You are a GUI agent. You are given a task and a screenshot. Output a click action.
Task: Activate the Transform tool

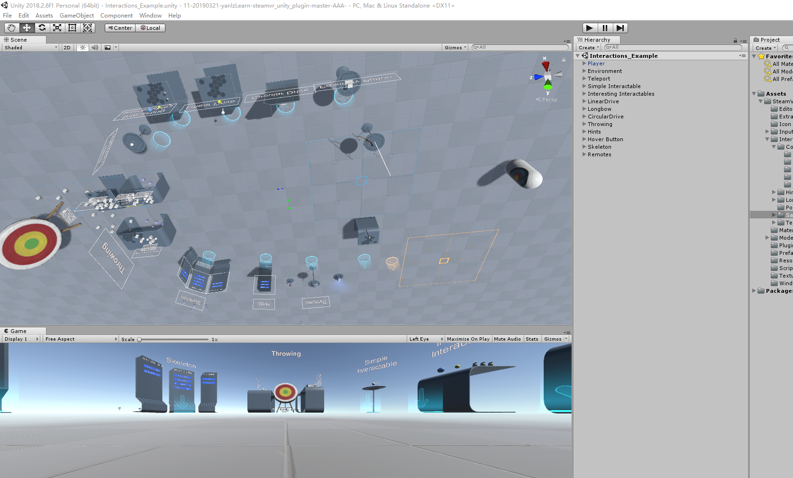(88, 28)
